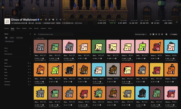This screenshot has width=181, height=109.
Task: Click the buy icon on the 0.091 ETH item
Action: pos(174,58)
